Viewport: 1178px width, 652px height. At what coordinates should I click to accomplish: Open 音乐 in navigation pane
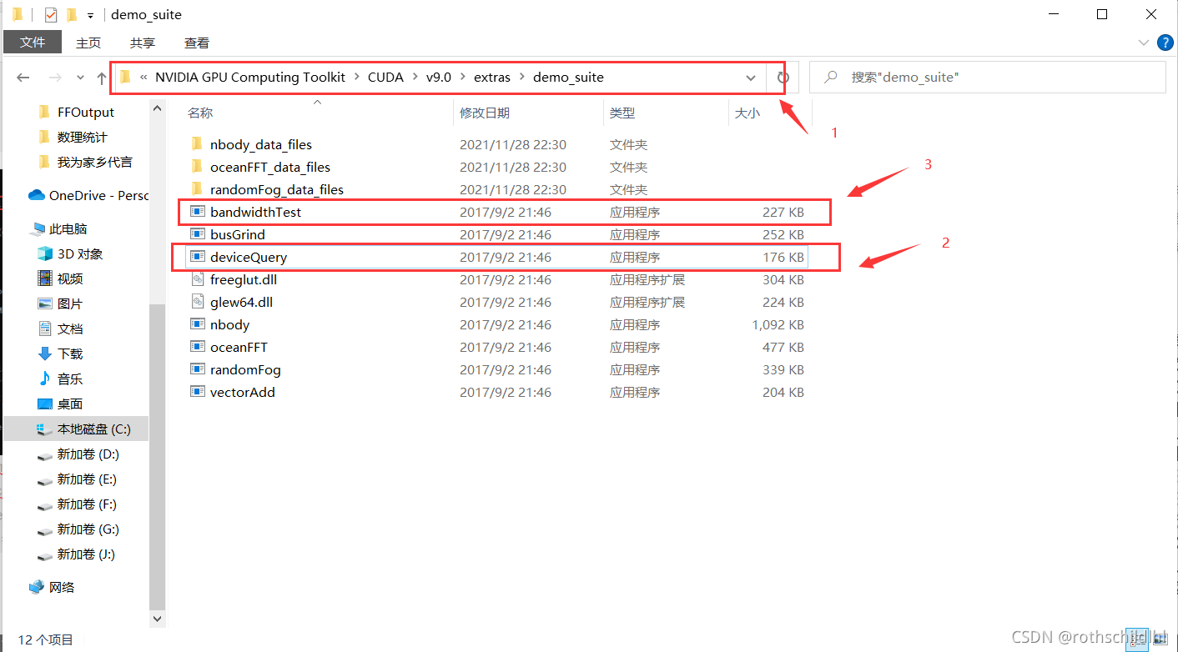61,379
